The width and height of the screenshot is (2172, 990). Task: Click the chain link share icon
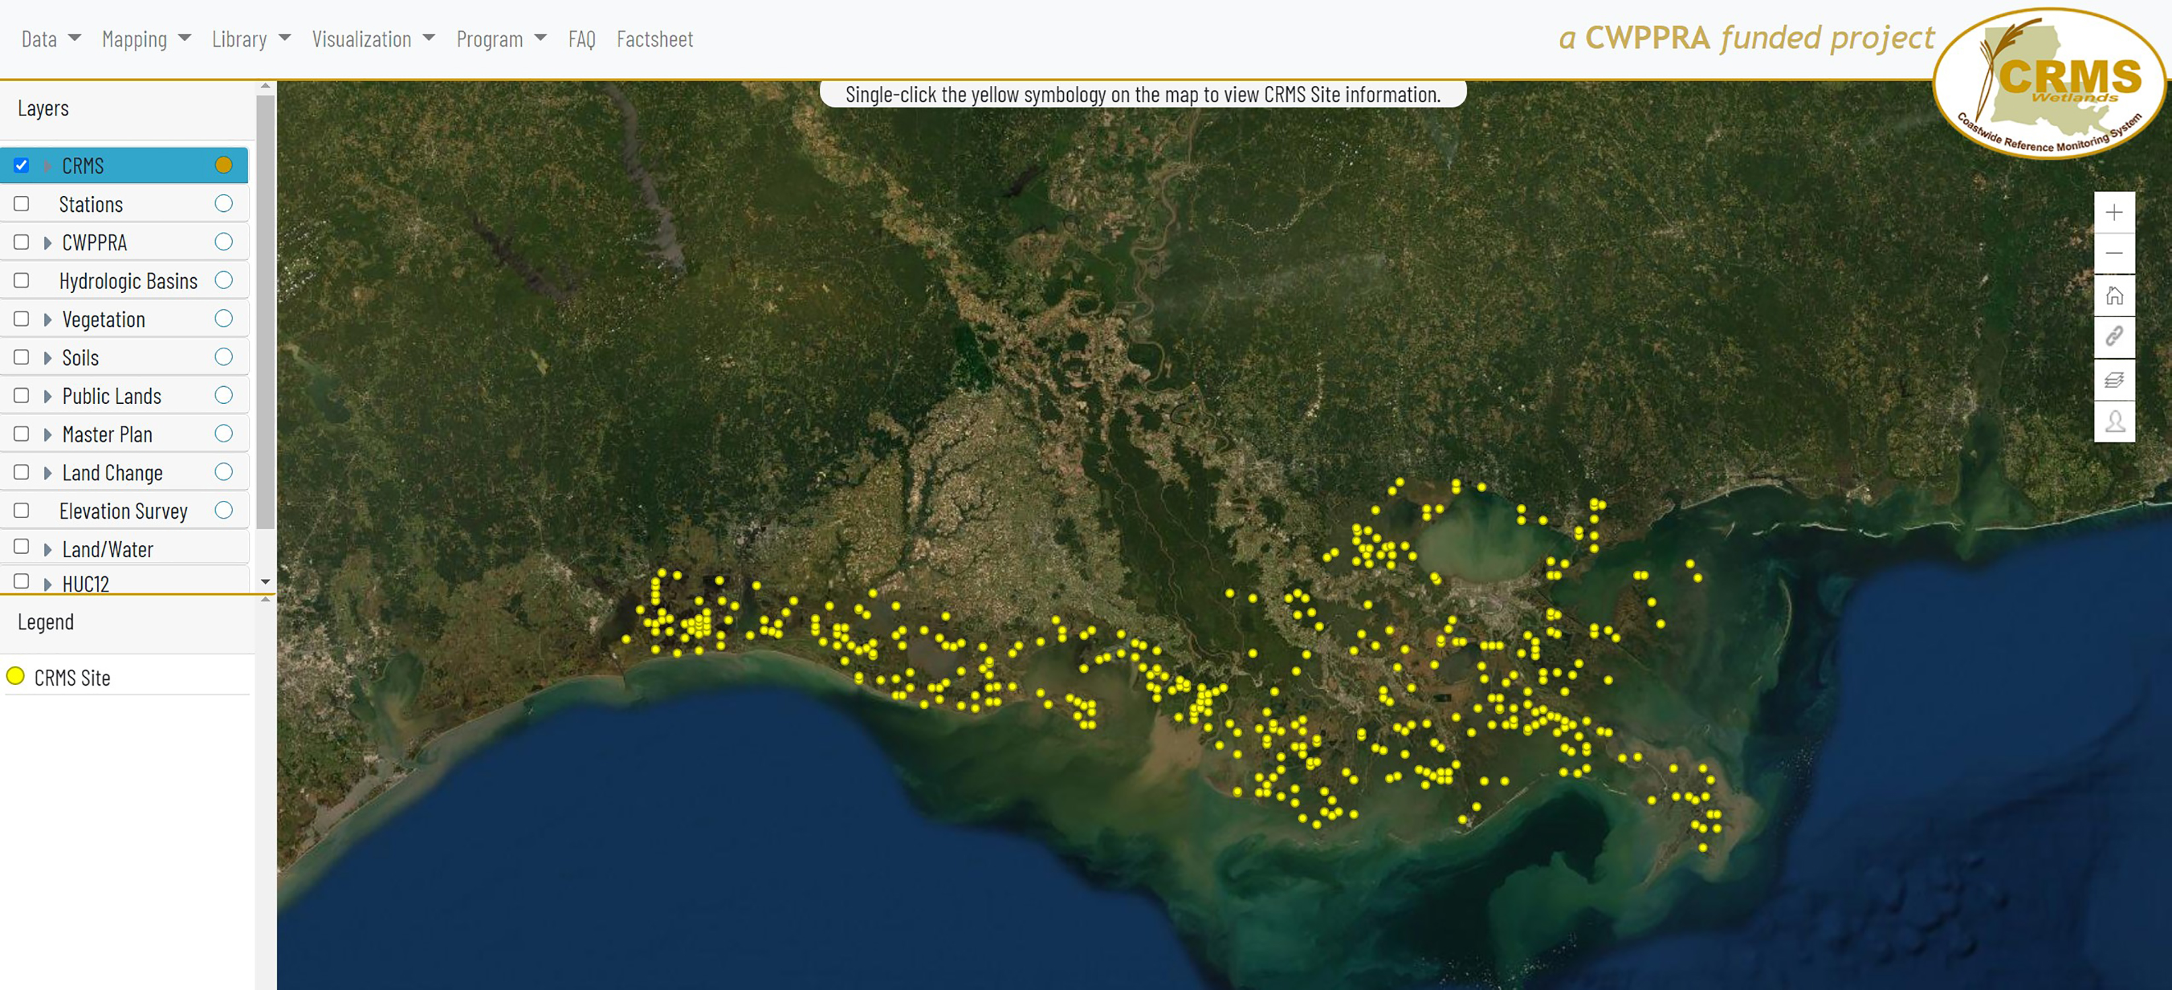pyautogui.click(x=2113, y=337)
